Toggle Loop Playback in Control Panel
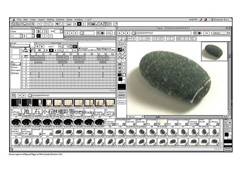 75,47
